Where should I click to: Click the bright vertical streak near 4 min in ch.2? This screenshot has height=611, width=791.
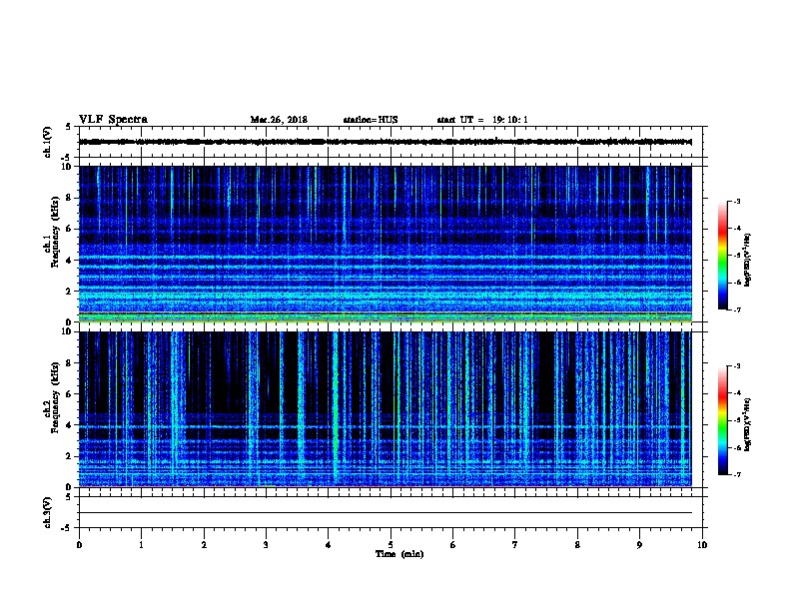click(x=335, y=409)
